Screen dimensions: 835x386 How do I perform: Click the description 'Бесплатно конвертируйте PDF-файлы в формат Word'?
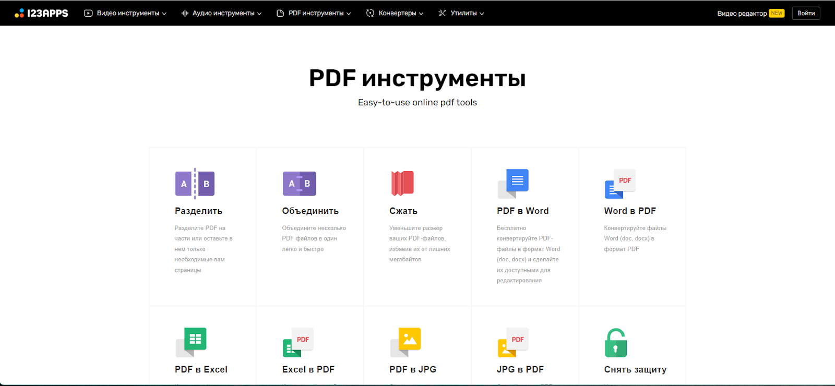(528, 254)
